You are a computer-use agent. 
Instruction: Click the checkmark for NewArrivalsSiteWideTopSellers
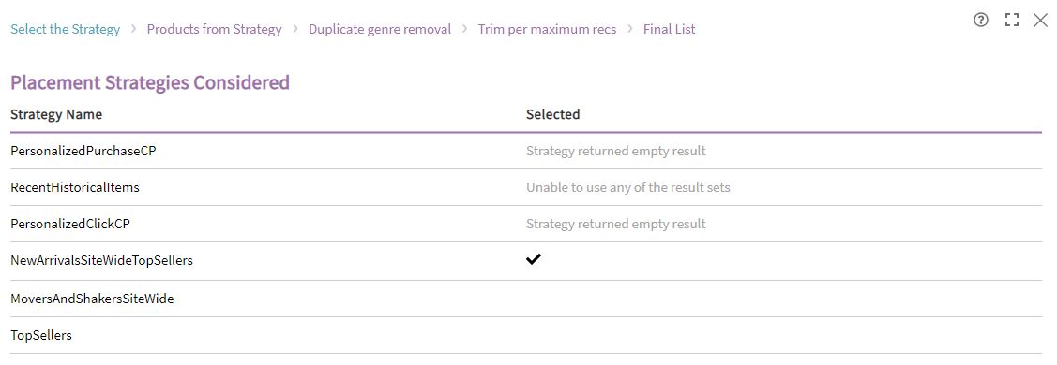coord(534,259)
